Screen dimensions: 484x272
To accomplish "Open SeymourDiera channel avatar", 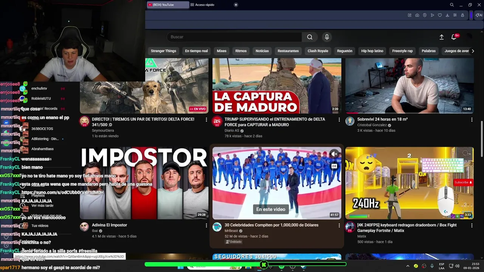I will pos(84,122).
